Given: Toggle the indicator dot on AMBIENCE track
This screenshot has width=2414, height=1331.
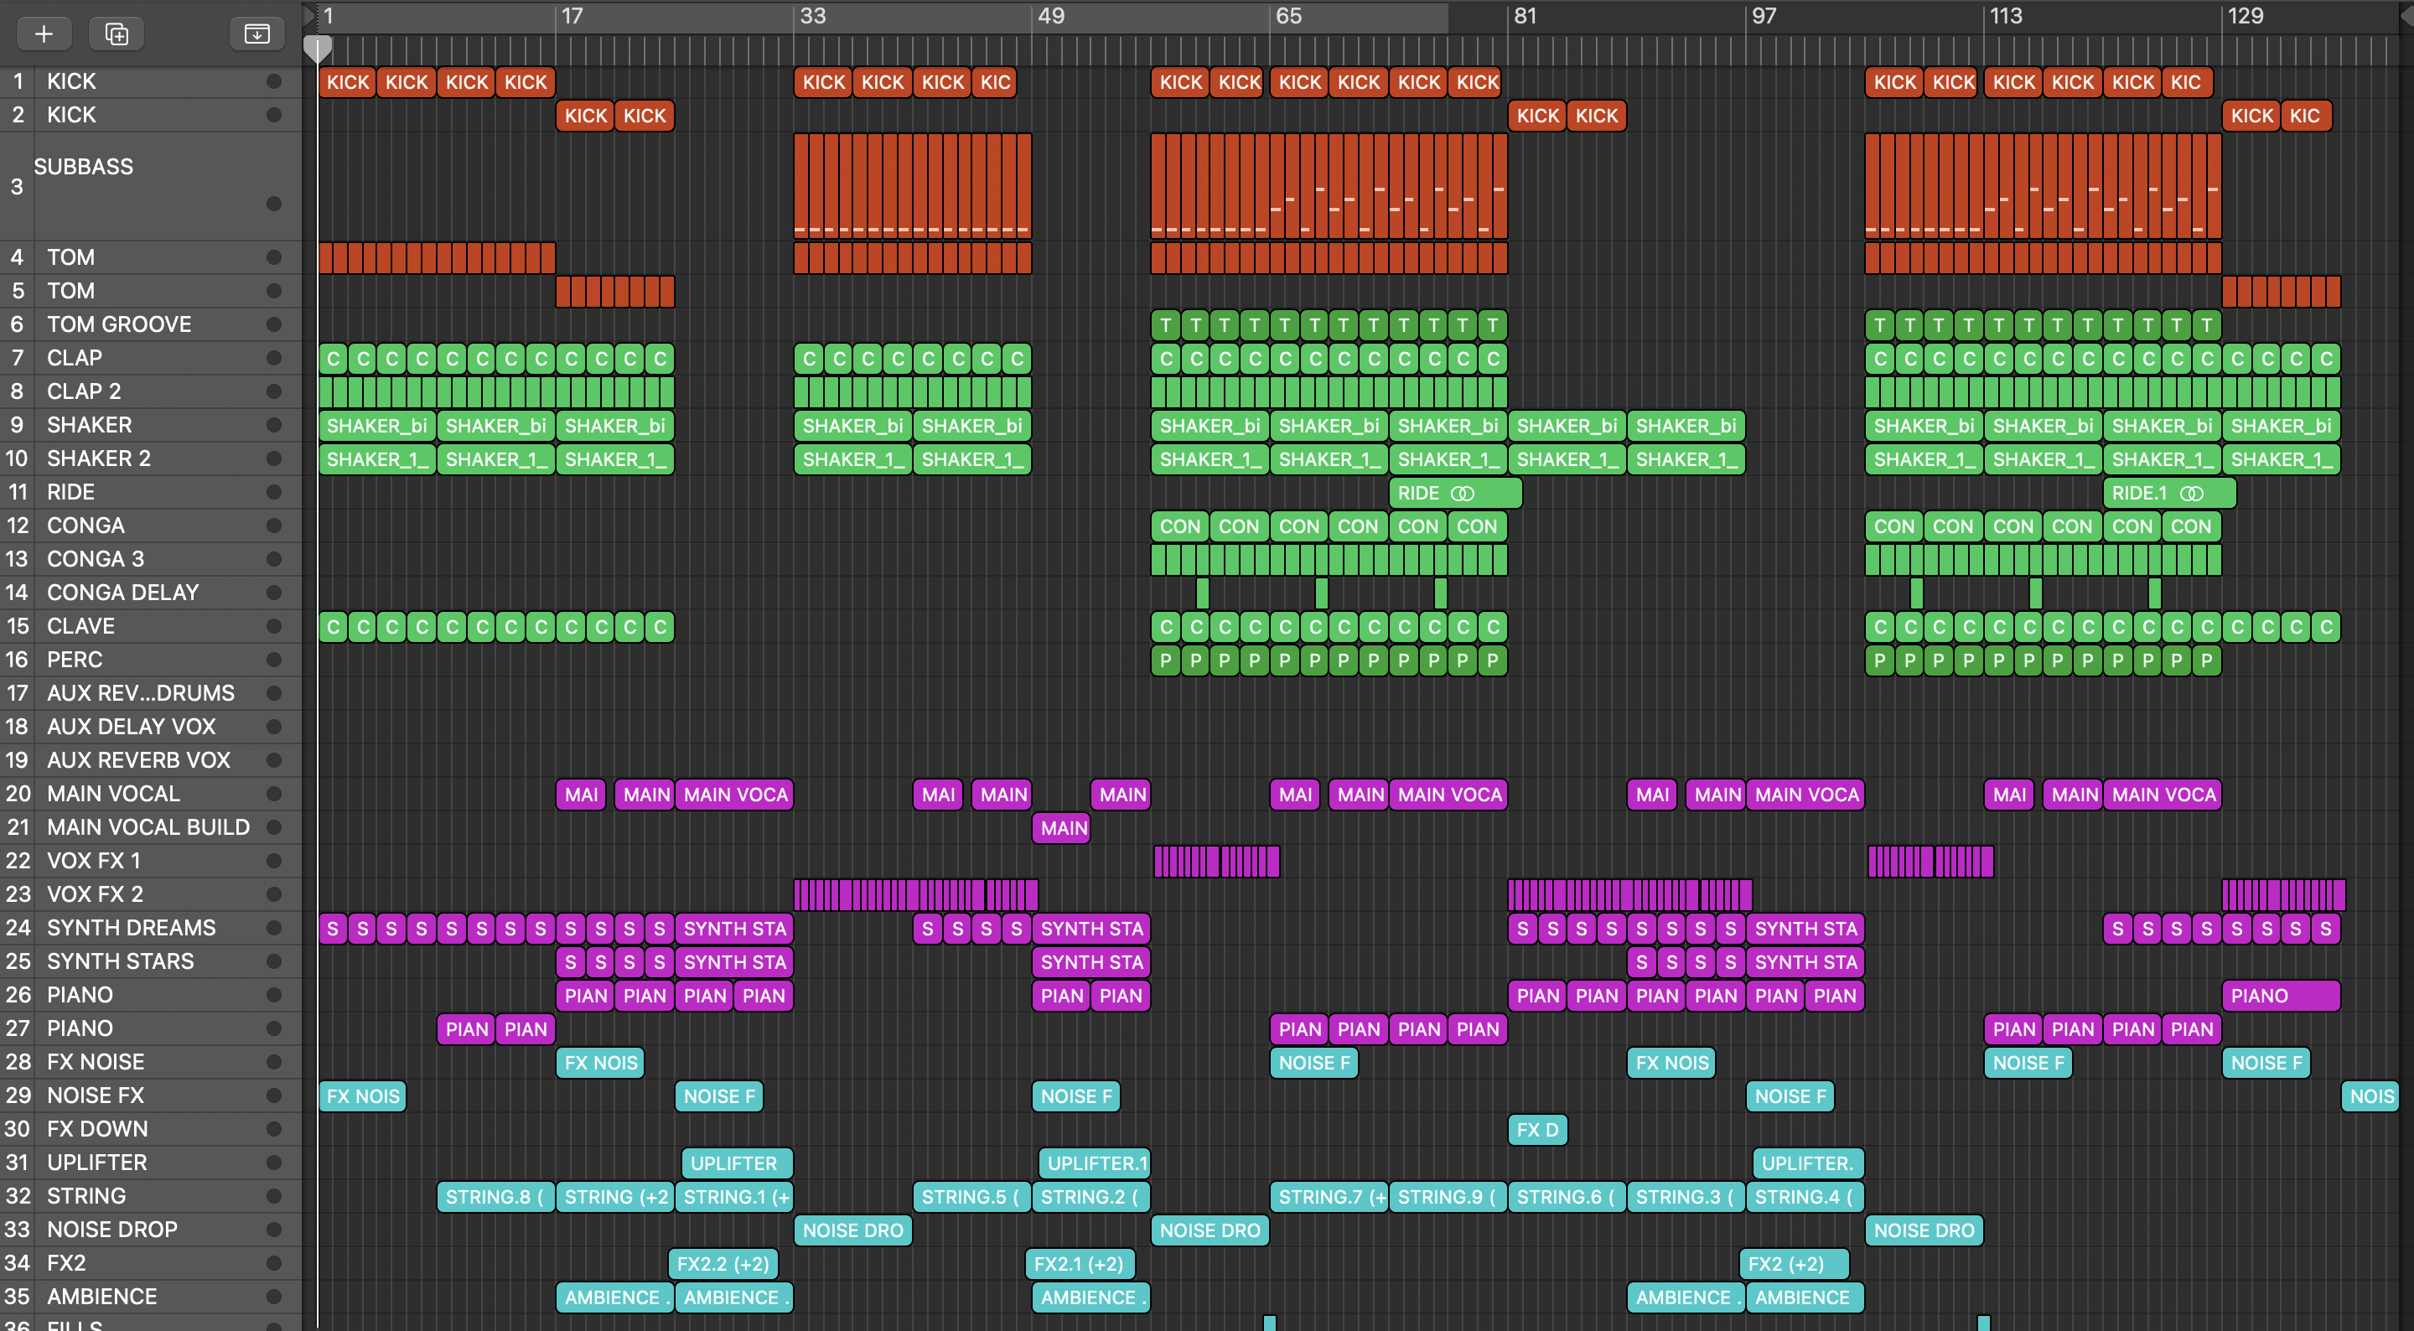Looking at the screenshot, I should point(273,1297).
